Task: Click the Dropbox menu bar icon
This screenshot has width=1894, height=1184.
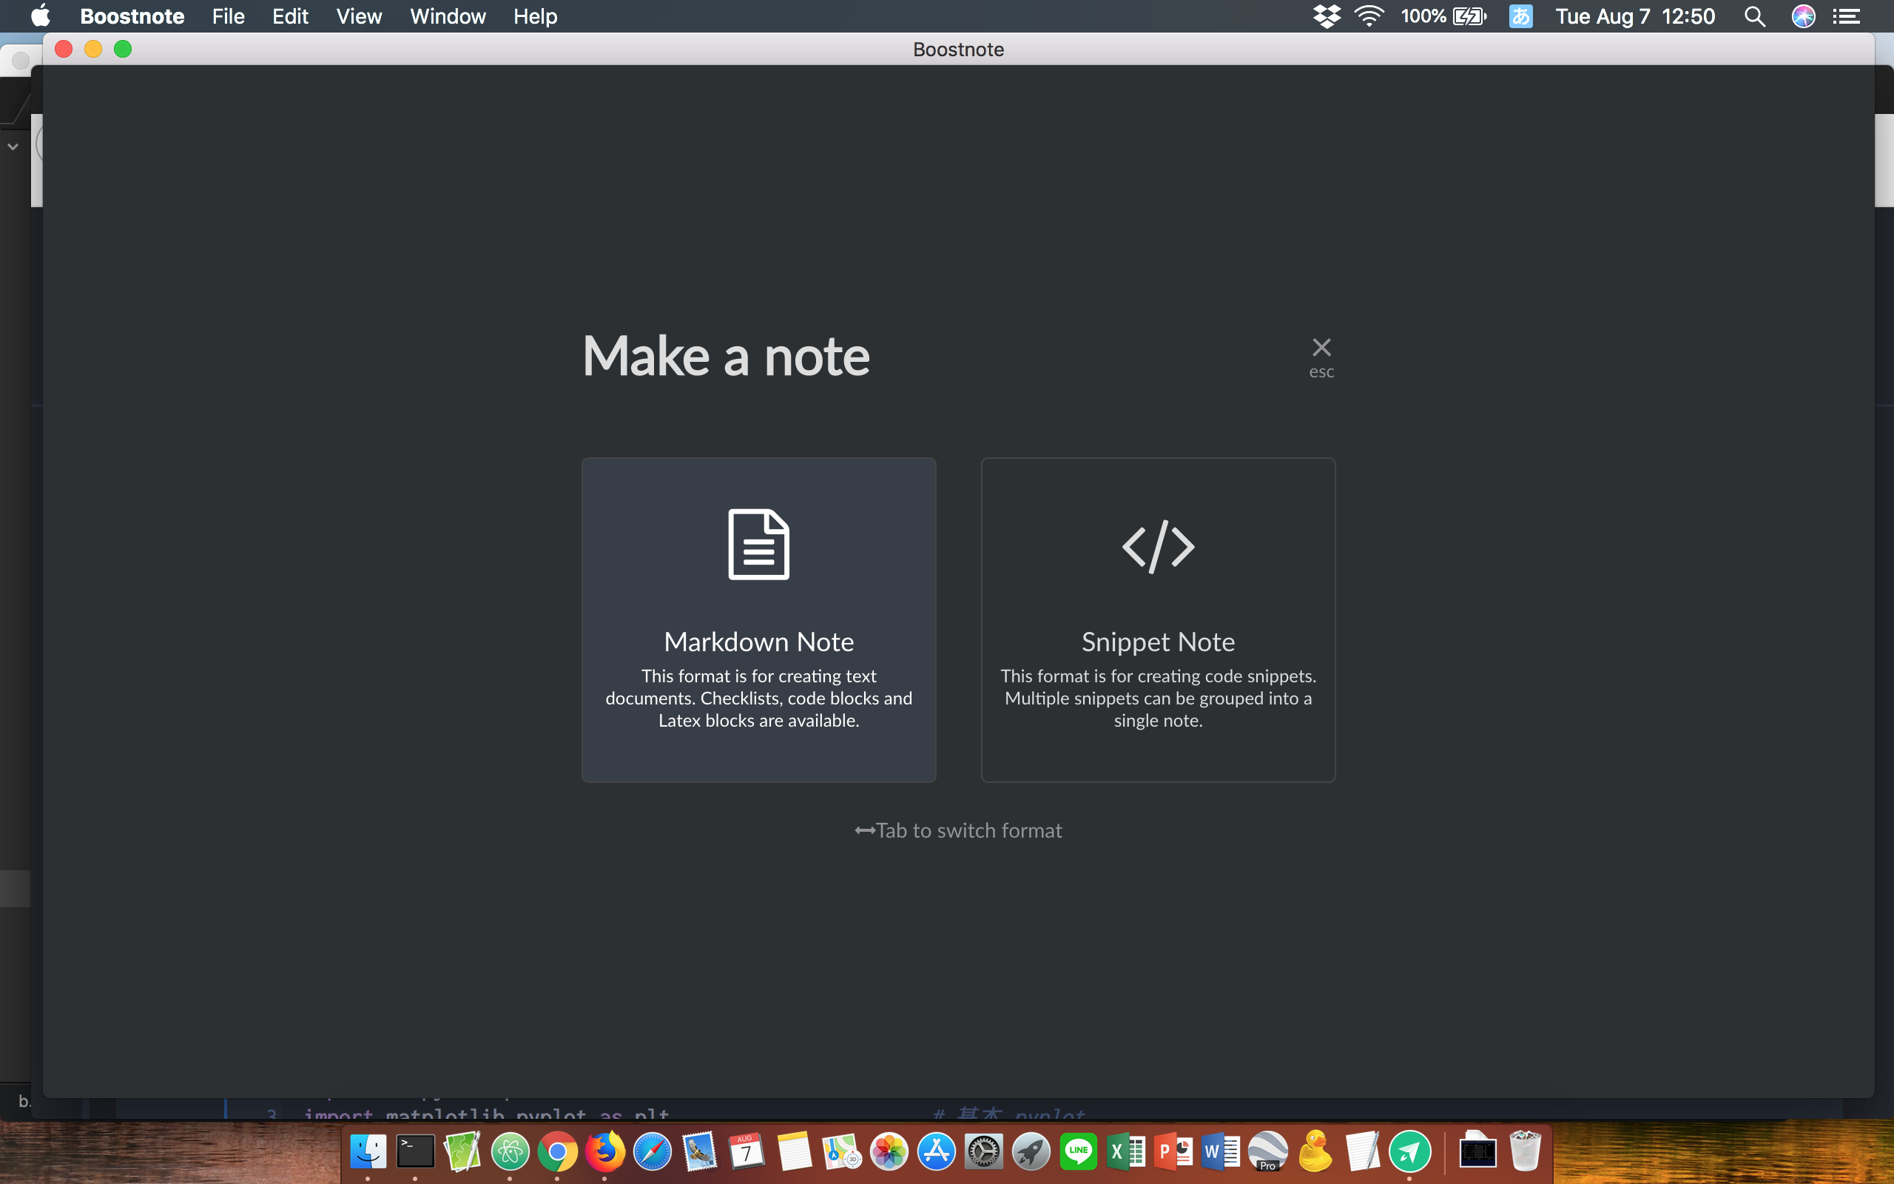Action: [1327, 16]
